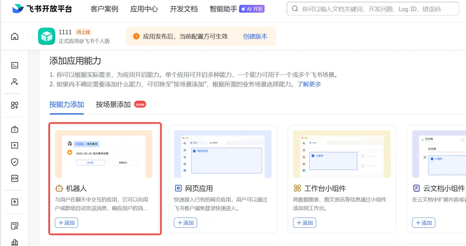Open the bar chart icon in sidebar
The image size is (466, 246).
point(15,243)
